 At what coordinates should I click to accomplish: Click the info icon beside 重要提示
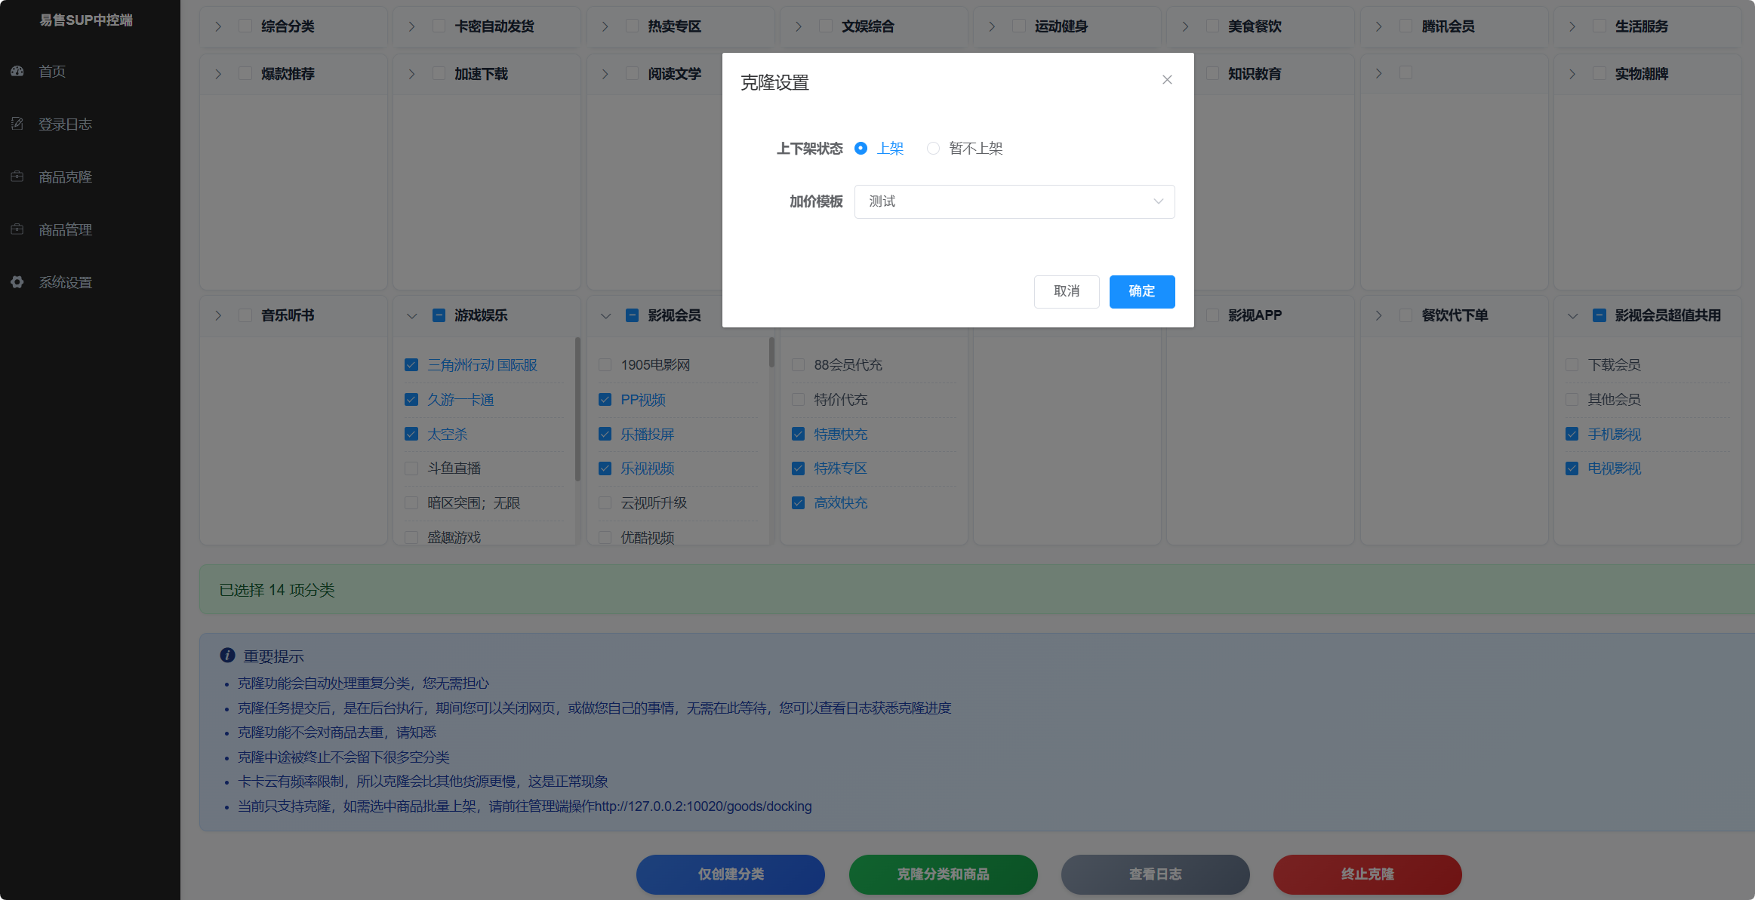pos(227,656)
